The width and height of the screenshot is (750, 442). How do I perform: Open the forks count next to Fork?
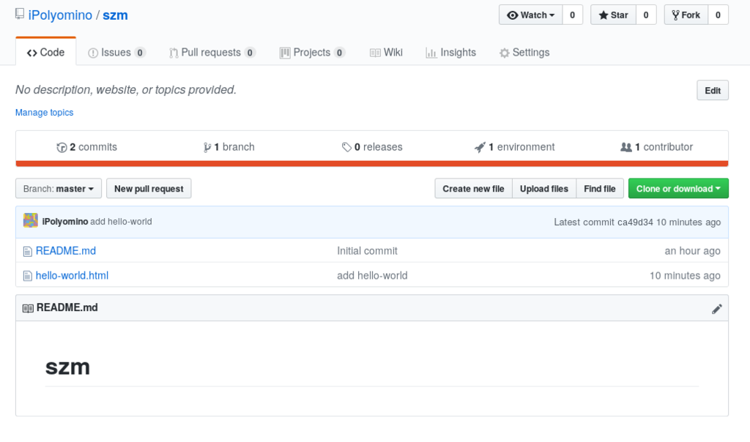(718, 15)
